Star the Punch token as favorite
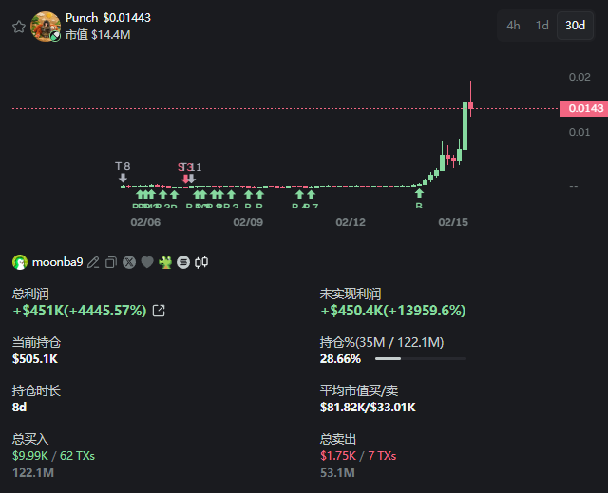 (19, 27)
